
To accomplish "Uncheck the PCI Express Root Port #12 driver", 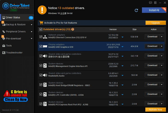I will coord(41,104).
